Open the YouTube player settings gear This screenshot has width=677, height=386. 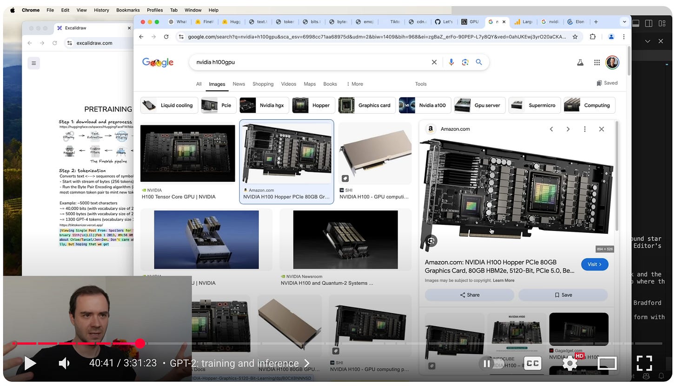coord(570,363)
